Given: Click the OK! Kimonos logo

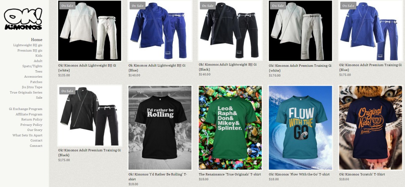Looking at the screenshot, I should 23,19.
